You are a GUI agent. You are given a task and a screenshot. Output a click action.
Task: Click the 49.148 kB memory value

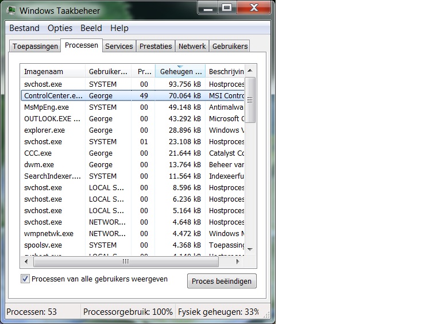point(185,107)
